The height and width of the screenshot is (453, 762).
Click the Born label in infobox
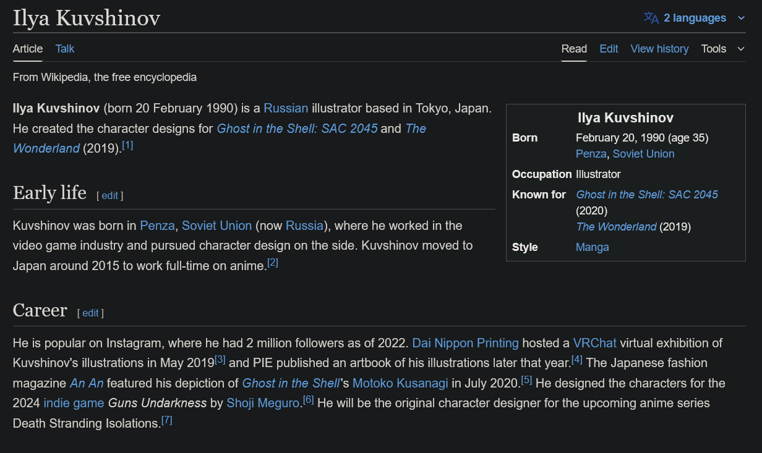click(x=524, y=138)
